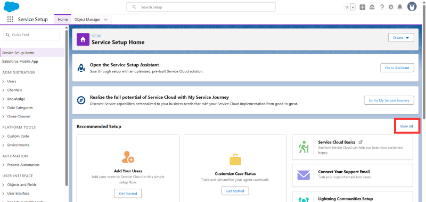Click the compass My Service Journey icon

[81, 100]
